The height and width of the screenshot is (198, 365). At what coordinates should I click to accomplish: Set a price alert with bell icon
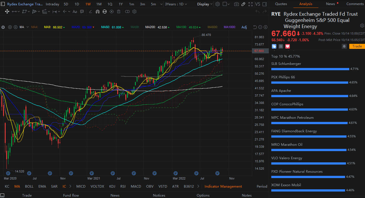point(344,46)
